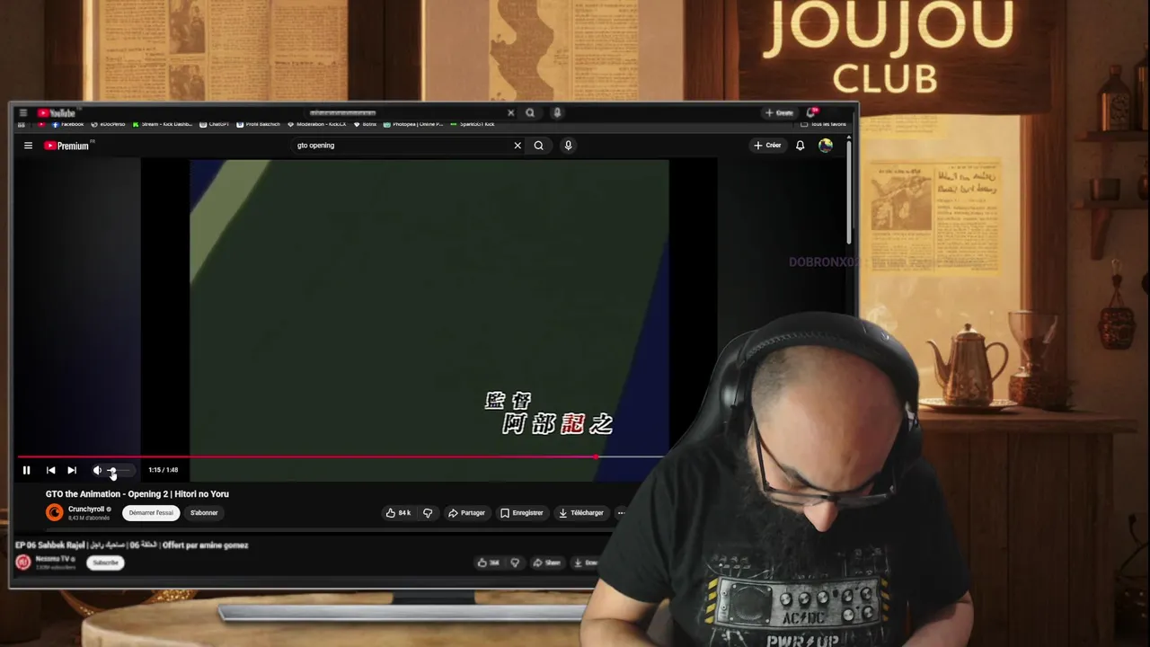Open more actions three-dots menu

pyautogui.click(x=621, y=513)
